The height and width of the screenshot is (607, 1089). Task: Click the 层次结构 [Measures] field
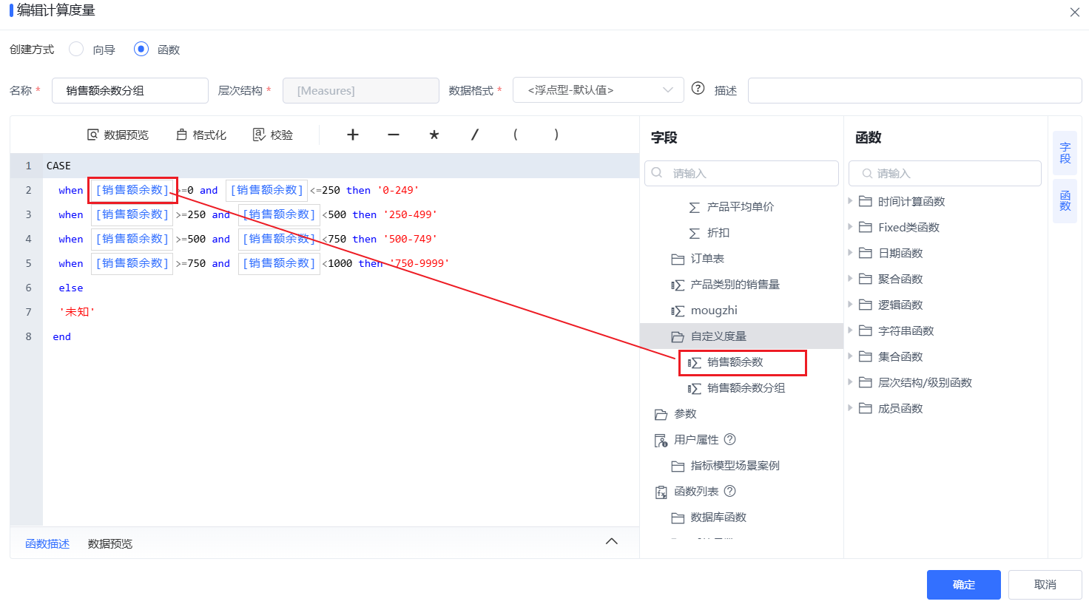pyautogui.click(x=361, y=90)
